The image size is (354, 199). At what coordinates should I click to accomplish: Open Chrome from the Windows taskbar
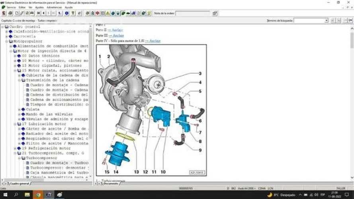38,195
